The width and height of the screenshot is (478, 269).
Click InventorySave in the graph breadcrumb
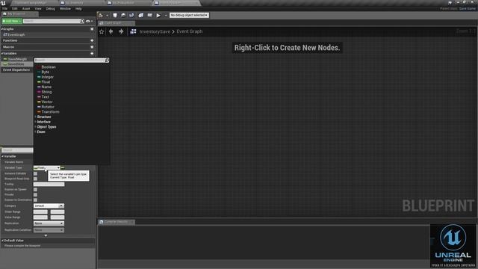click(155, 31)
